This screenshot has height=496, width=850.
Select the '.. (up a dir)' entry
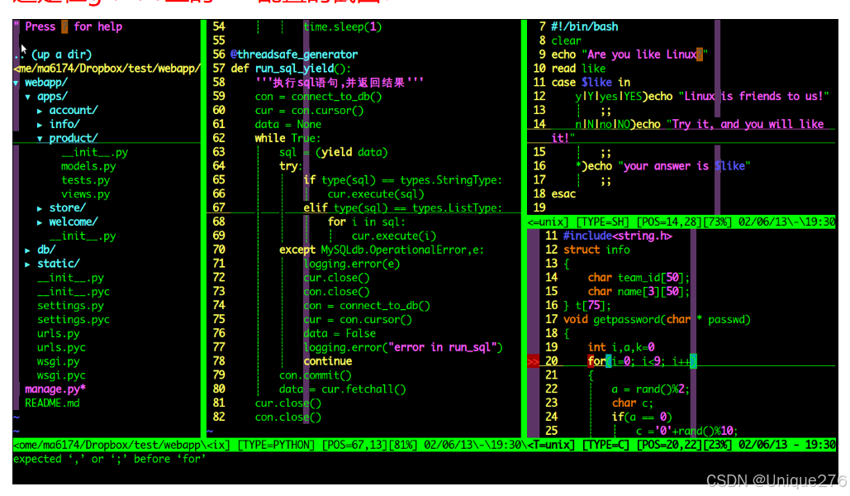click(53, 55)
